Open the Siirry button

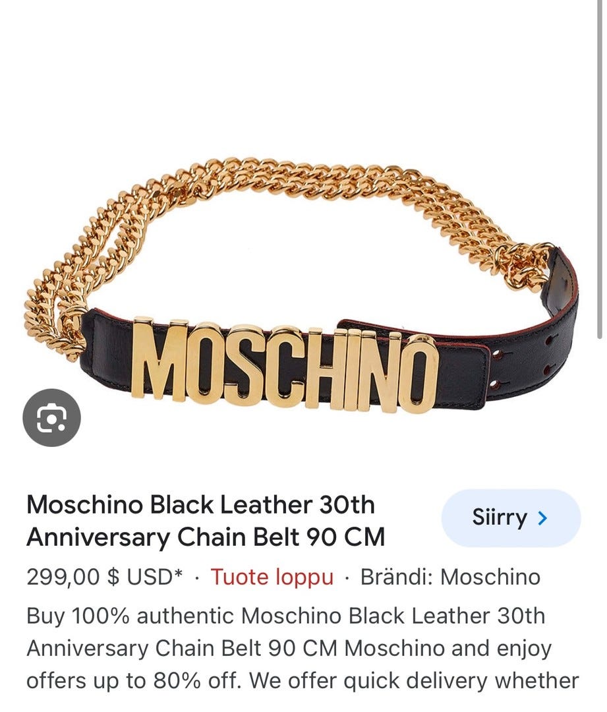(511, 518)
